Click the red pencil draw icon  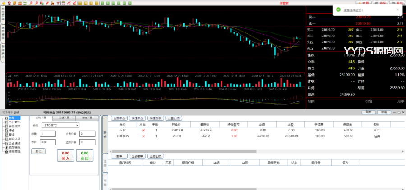coord(47,3)
